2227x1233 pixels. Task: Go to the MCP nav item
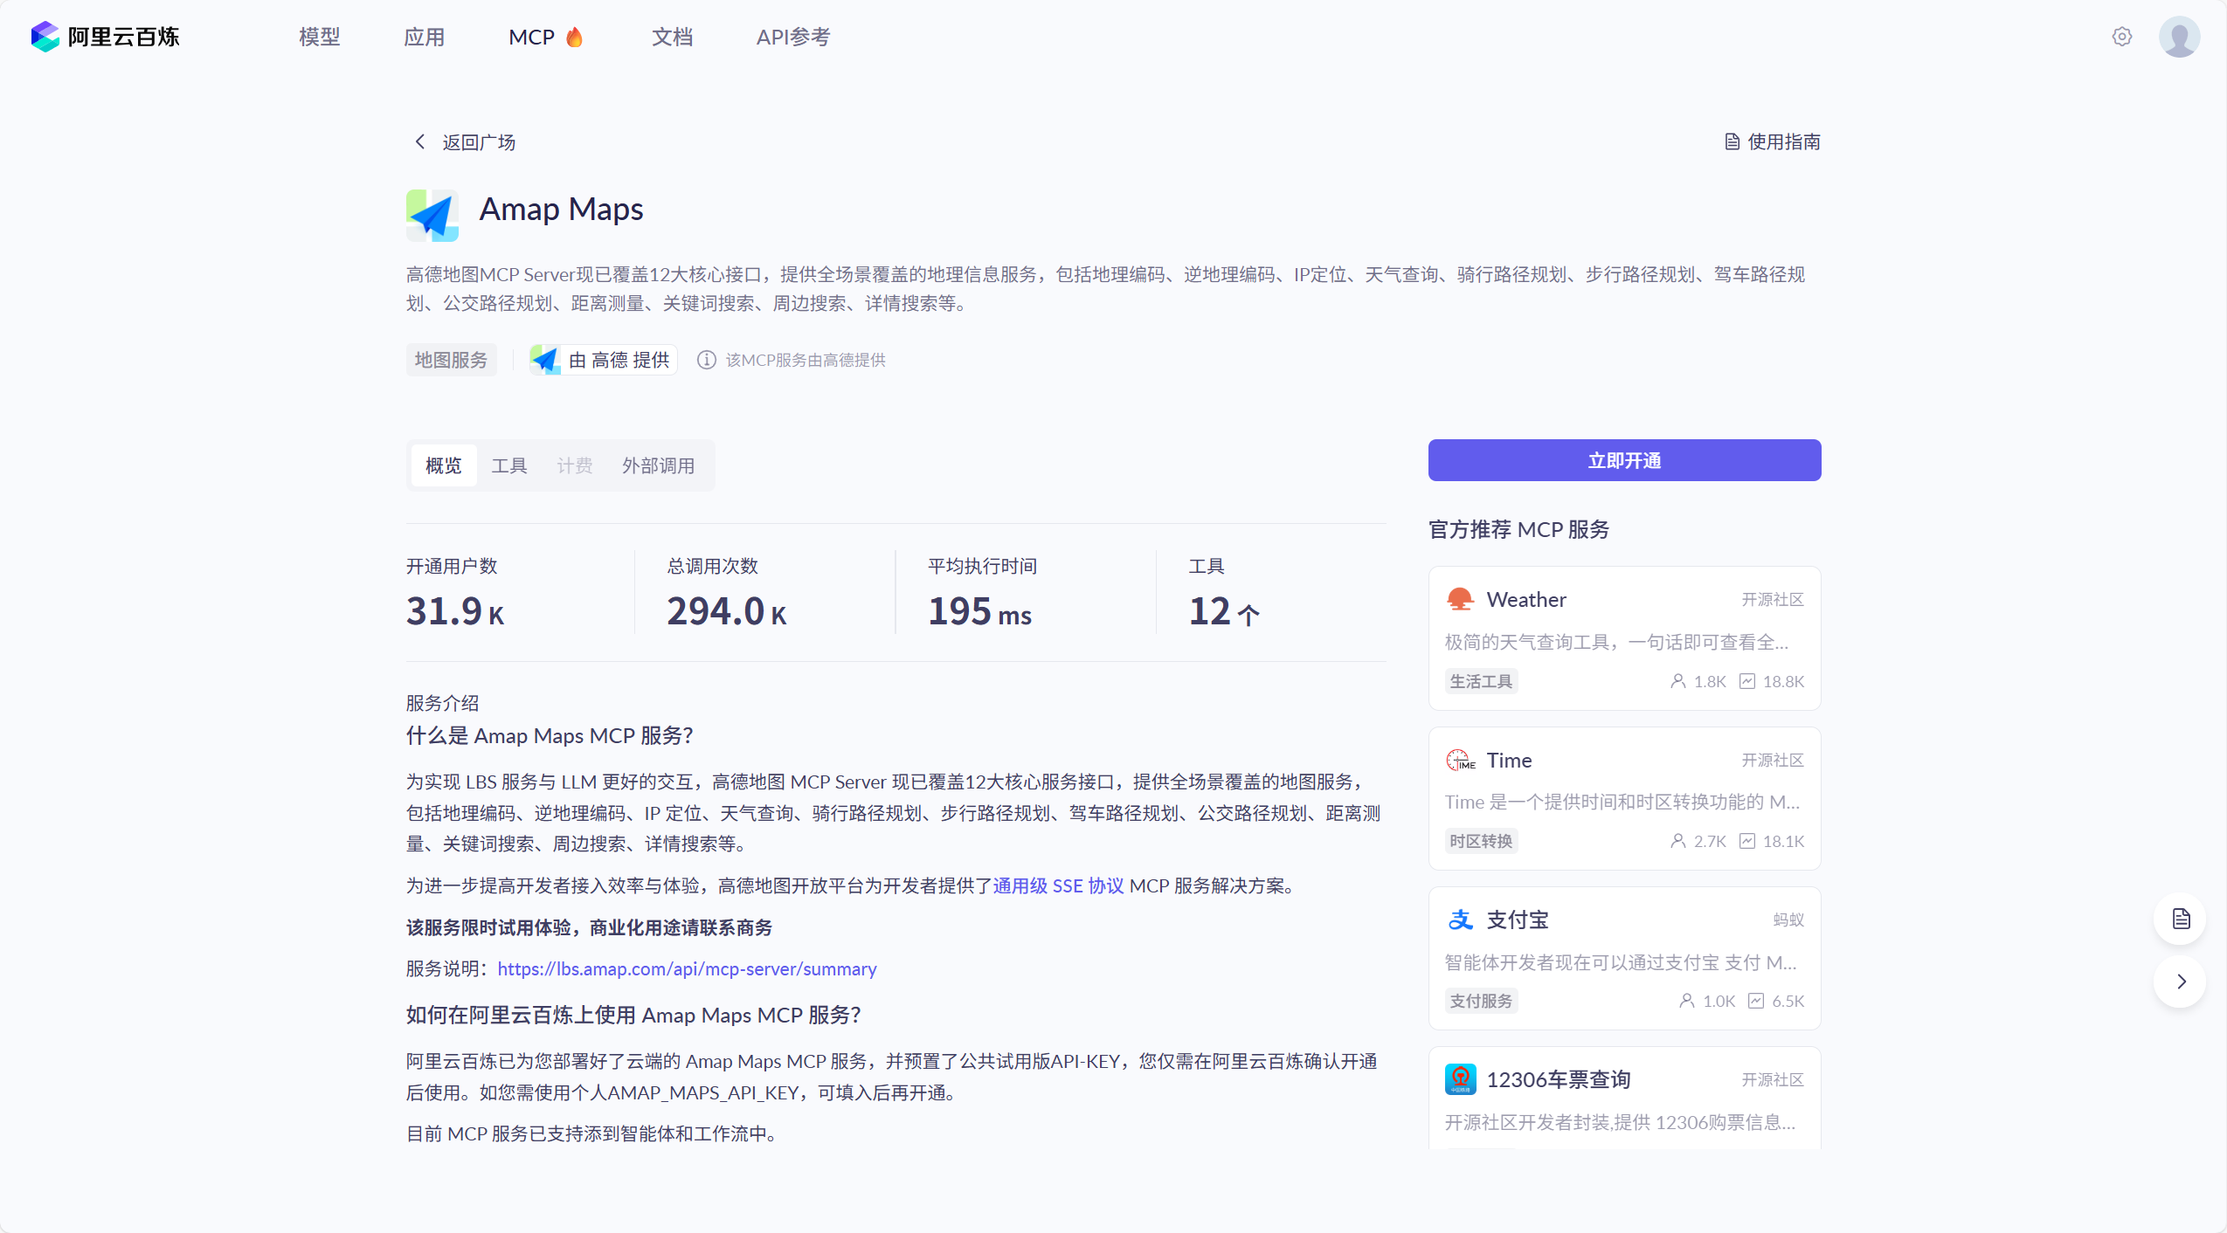coord(546,37)
